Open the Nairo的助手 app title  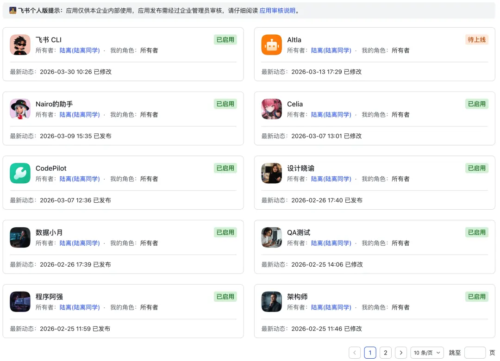click(x=54, y=104)
